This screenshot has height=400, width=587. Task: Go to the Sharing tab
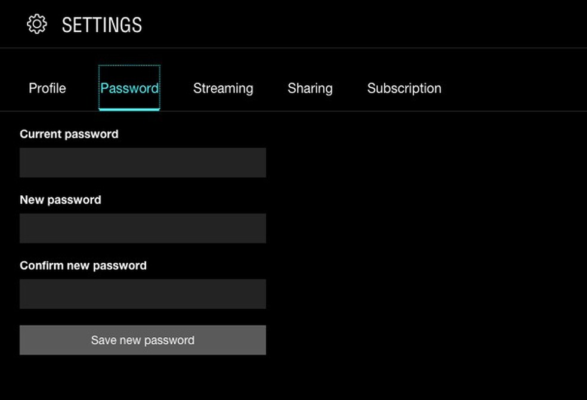[310, 88]
